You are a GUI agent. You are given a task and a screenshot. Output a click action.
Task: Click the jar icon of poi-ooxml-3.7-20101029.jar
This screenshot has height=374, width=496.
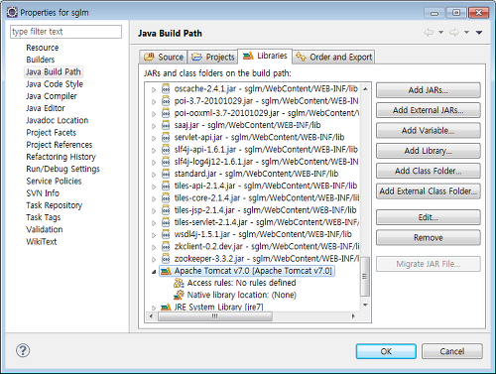(x=166, y=113)
